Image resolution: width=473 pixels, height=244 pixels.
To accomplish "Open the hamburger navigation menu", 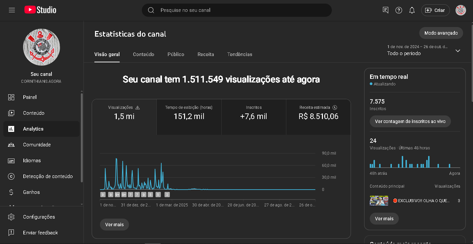I will (x=12, y=10).
